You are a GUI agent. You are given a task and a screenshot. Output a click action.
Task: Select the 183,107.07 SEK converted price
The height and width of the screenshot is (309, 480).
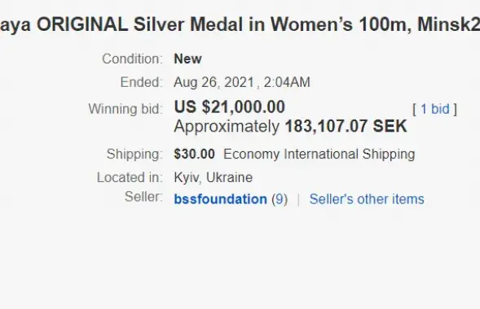click(x=346, y=126)
